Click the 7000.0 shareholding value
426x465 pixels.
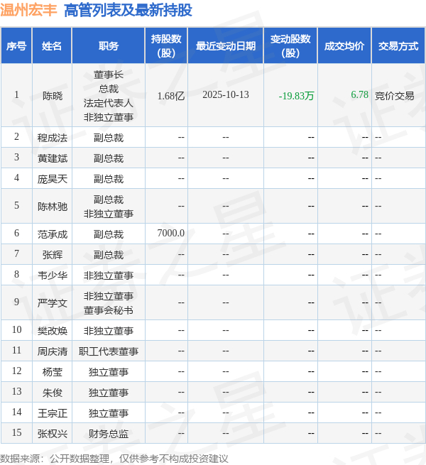coord(171,233)
